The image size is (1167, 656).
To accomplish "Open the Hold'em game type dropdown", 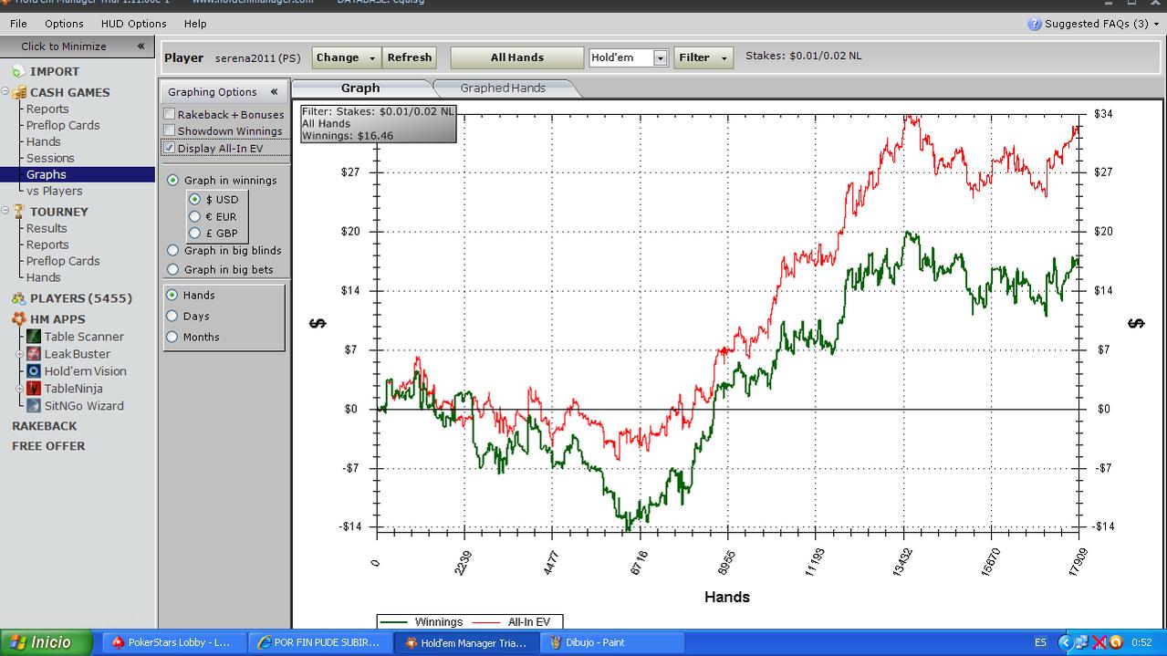I will pyautogui.click(x=660, y=58).
